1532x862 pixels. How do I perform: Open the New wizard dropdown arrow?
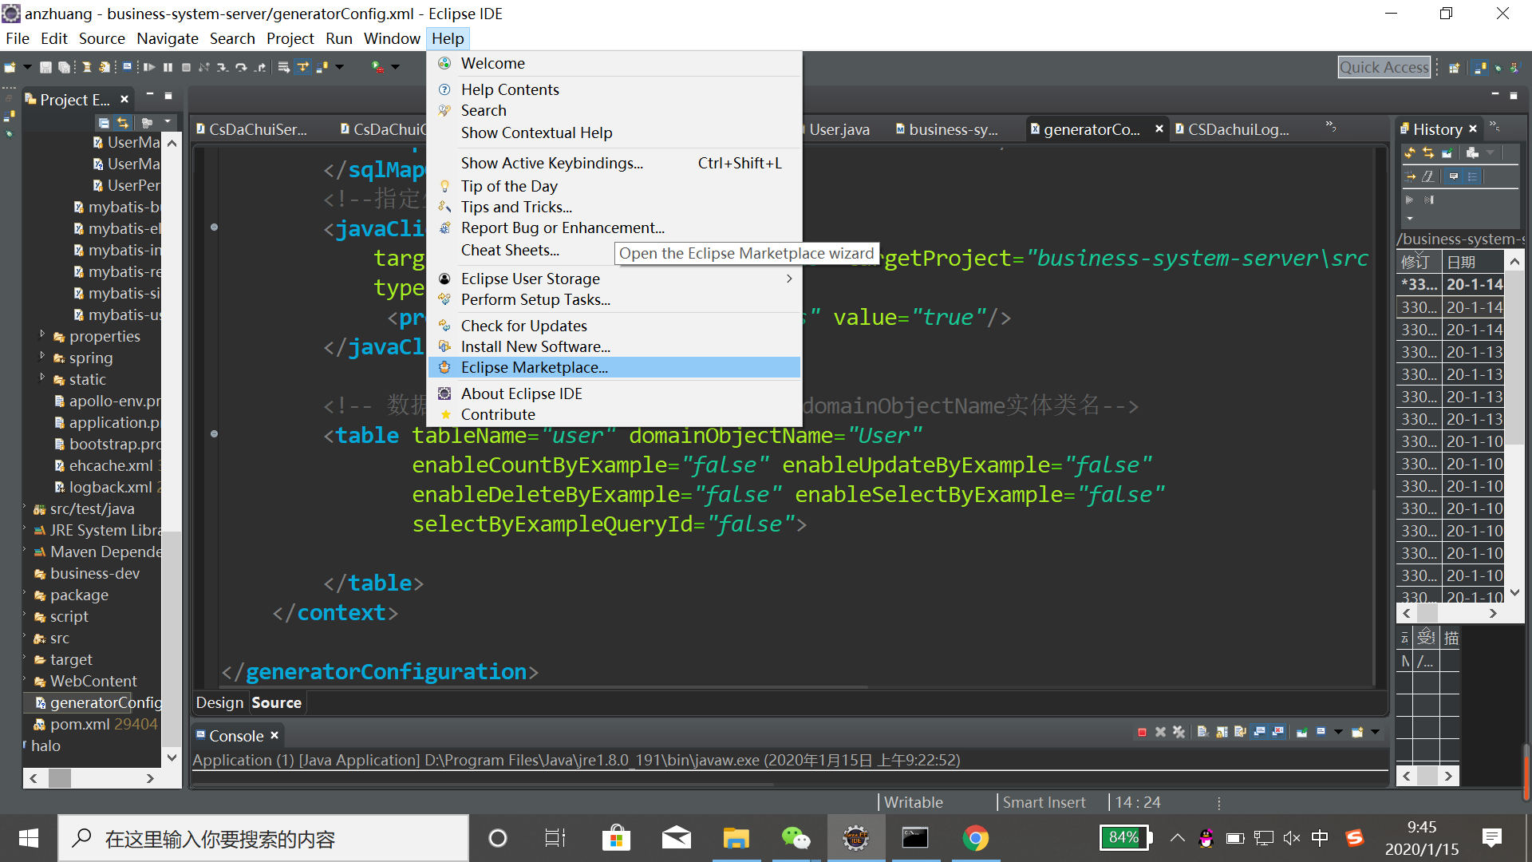point(27,67)
